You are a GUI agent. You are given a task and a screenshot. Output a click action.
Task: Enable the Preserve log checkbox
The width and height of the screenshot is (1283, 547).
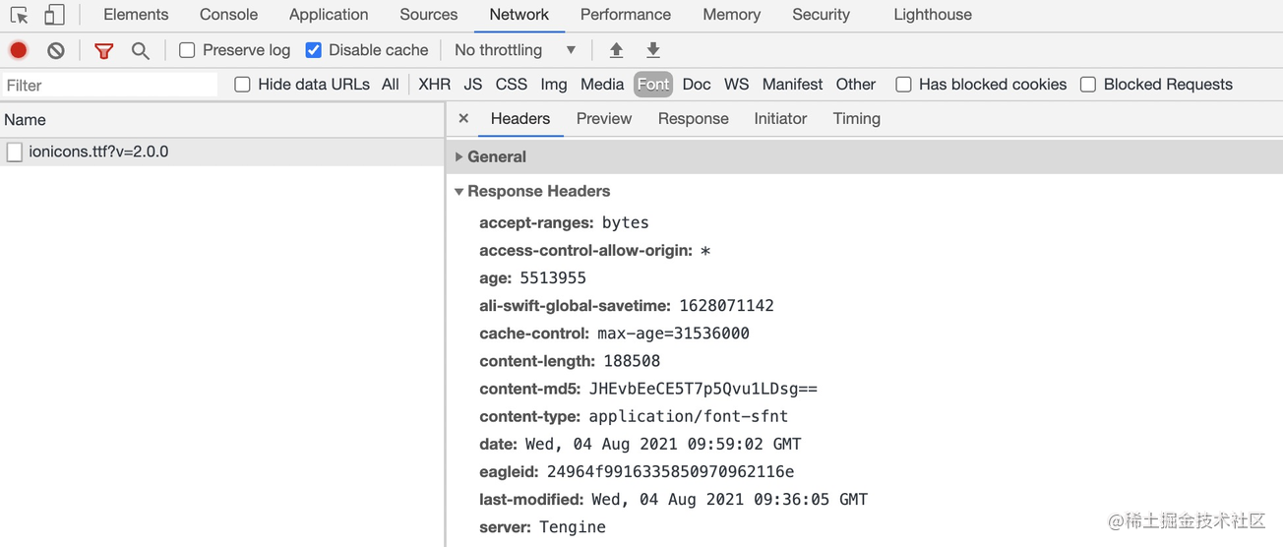[x=187, y=50]
